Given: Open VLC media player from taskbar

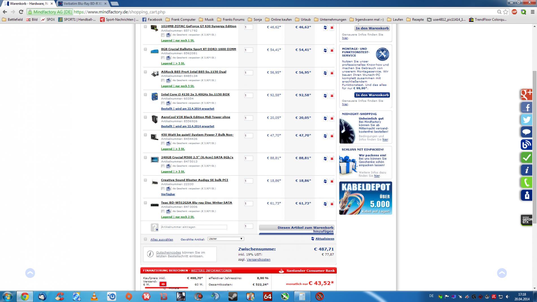Looking at the screenshot, I should coord(94,296).
